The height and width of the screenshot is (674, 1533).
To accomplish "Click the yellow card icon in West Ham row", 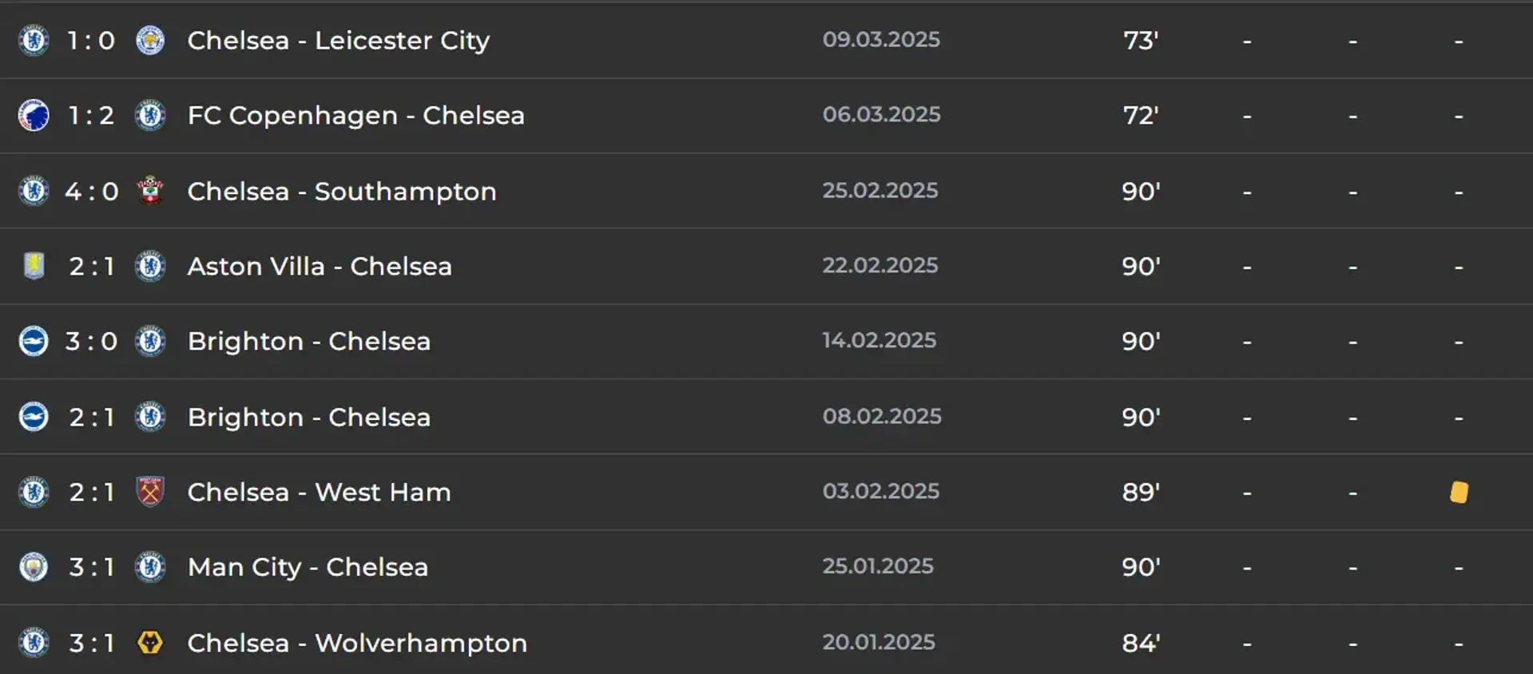I will tap(1459, 492).
